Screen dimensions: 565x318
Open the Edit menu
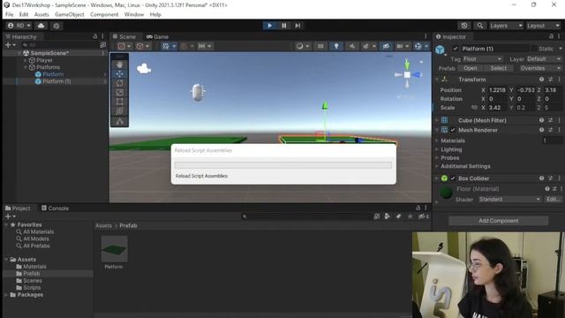(x=24, y=14)
